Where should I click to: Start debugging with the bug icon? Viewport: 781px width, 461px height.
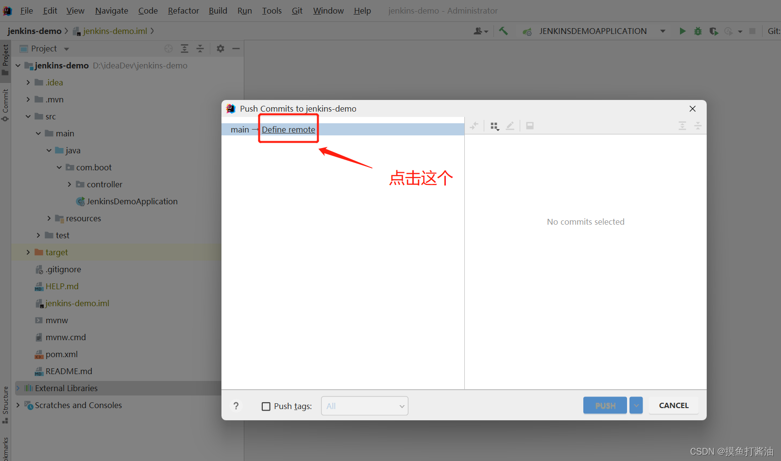pyautogui.click(x=698, y=31)
